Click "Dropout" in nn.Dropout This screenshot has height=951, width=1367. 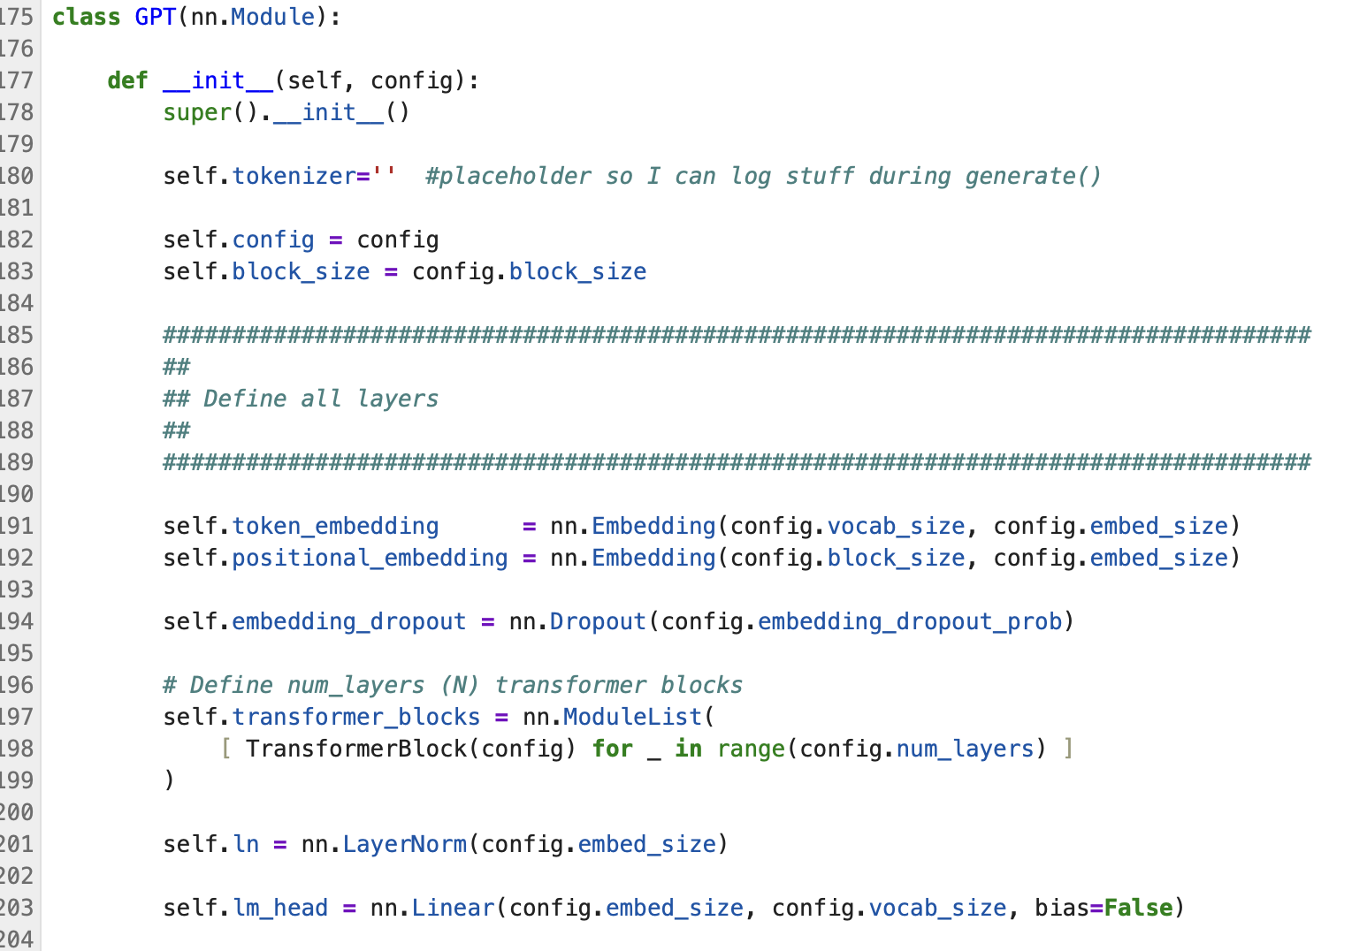coord(598,621)
